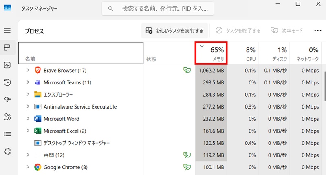Sort by the ディスク 1% column header
Image resolution: width=326 pixels, height=175 pixels.
point(274,53)
